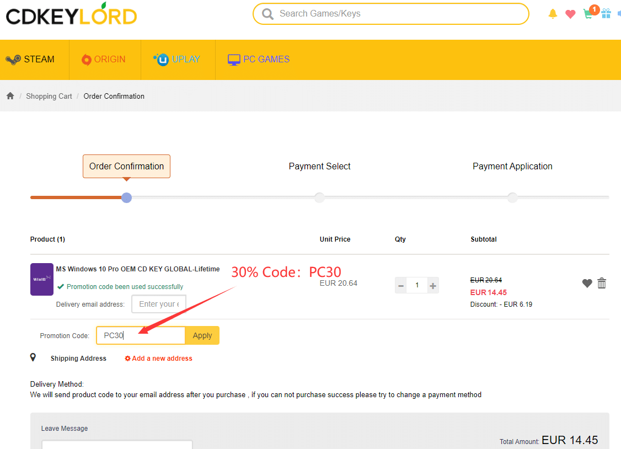Click the home breadcrumb icon
This screenshot has height=449, width=621.
(x=10, y=96)
